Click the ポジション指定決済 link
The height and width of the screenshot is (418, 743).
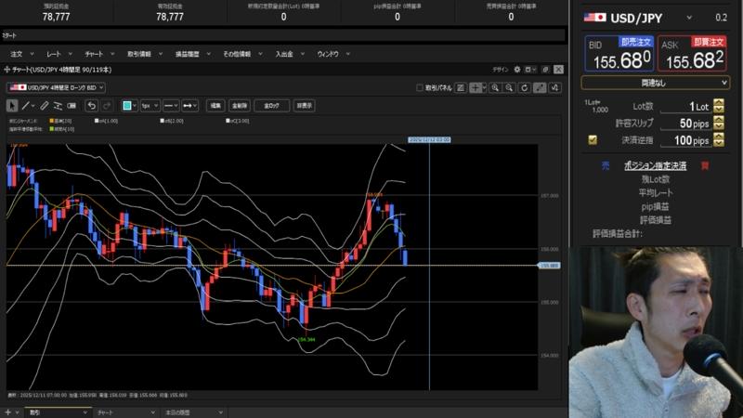[x=655, y=165]
